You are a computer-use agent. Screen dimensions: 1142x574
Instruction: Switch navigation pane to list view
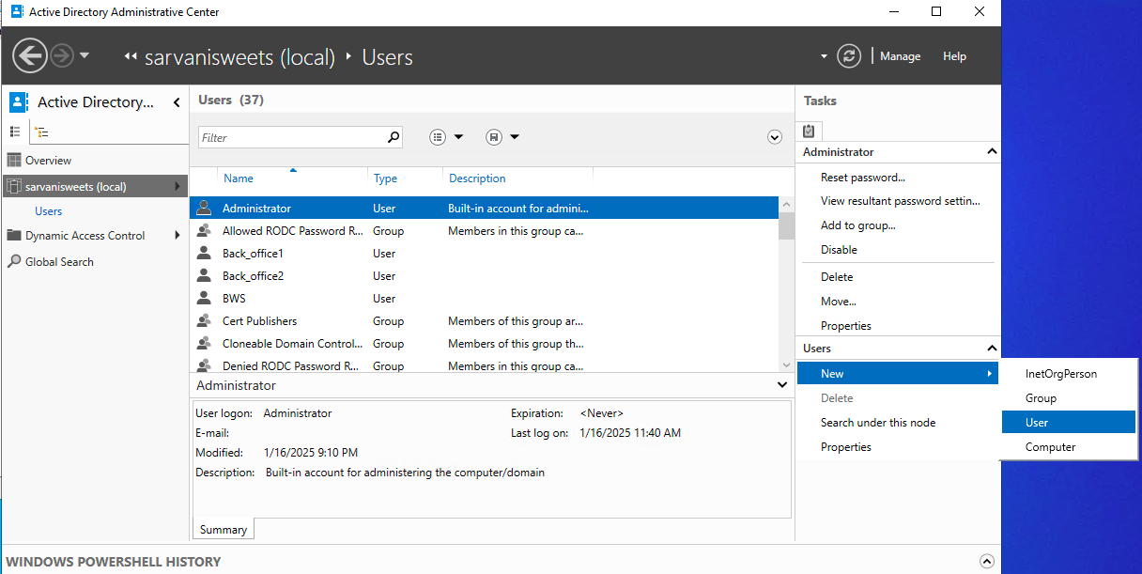point(16,132)
